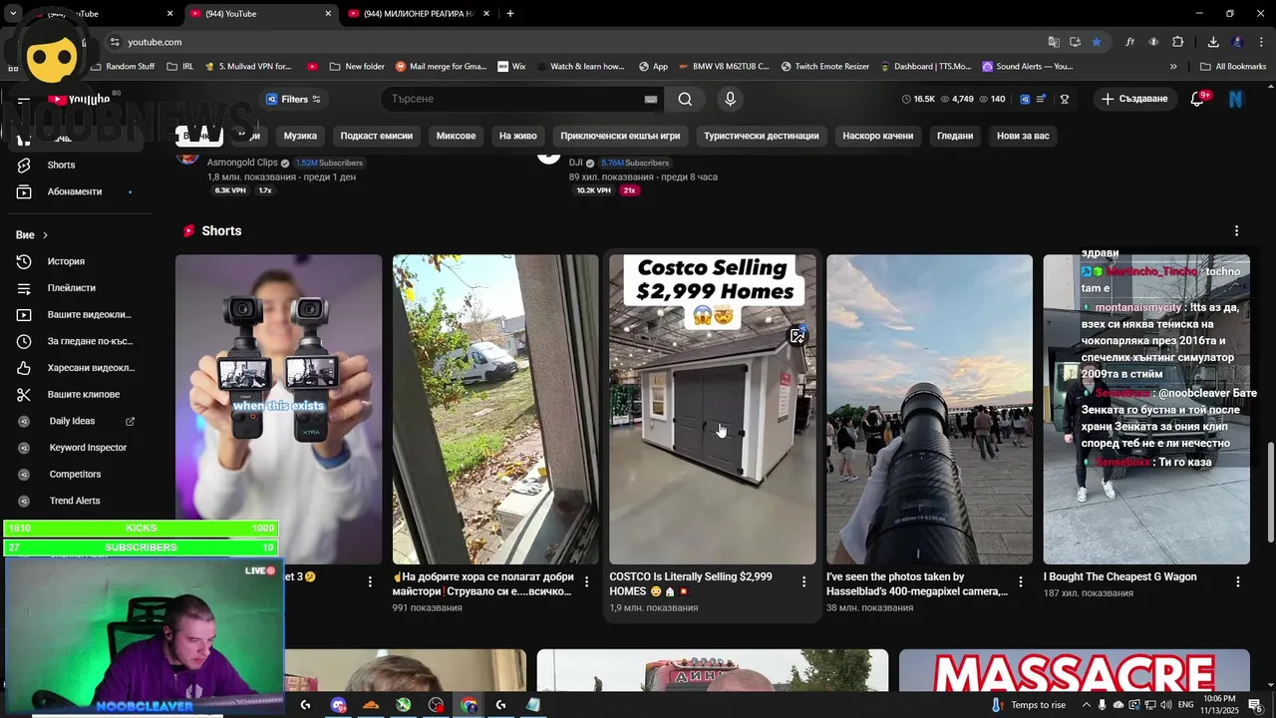This screenshot has height=718, width=1276.
Task: Show hidden system tray icons chevron
Action: tap(1087, 705)
